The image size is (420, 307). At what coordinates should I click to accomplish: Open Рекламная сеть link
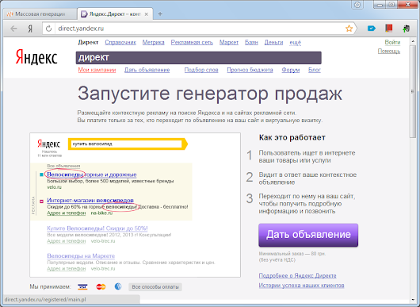(x=192, y=42)
